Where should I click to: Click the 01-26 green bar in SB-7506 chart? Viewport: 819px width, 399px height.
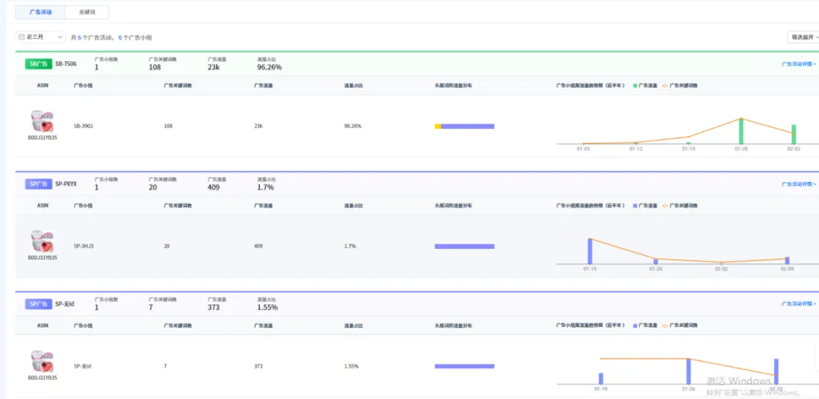pyautogui.click(x=741, y=131)
